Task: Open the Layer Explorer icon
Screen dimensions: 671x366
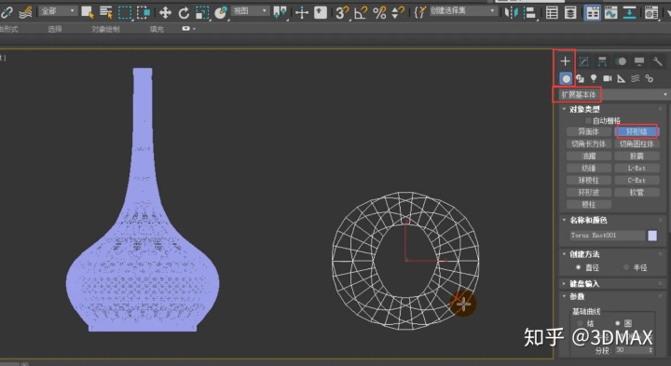Action: coord(570,13)
